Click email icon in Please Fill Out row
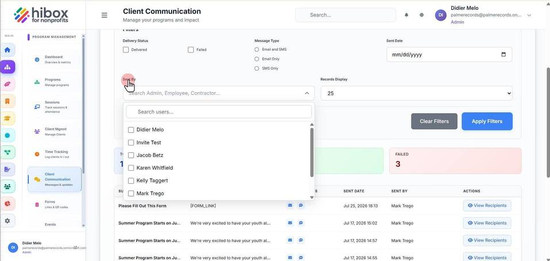The height and width of the screenshot is (261, 550). click(290, 206)
